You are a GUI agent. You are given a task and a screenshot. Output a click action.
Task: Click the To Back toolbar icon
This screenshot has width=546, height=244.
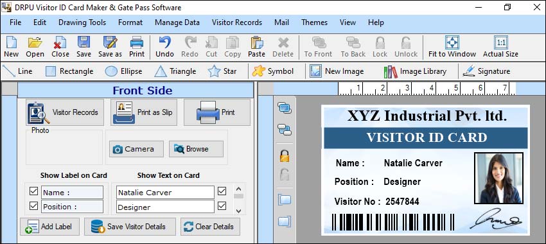pos(353,47)
